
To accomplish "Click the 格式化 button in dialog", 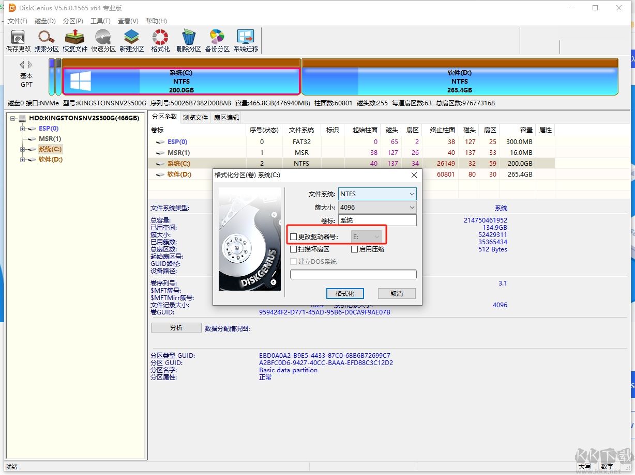I will coord(345,294).
